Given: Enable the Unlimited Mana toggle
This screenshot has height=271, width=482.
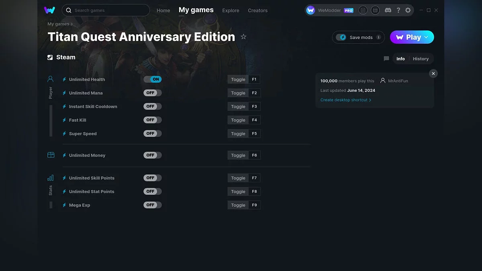Looking at the screenshot, I should (152, 93).
